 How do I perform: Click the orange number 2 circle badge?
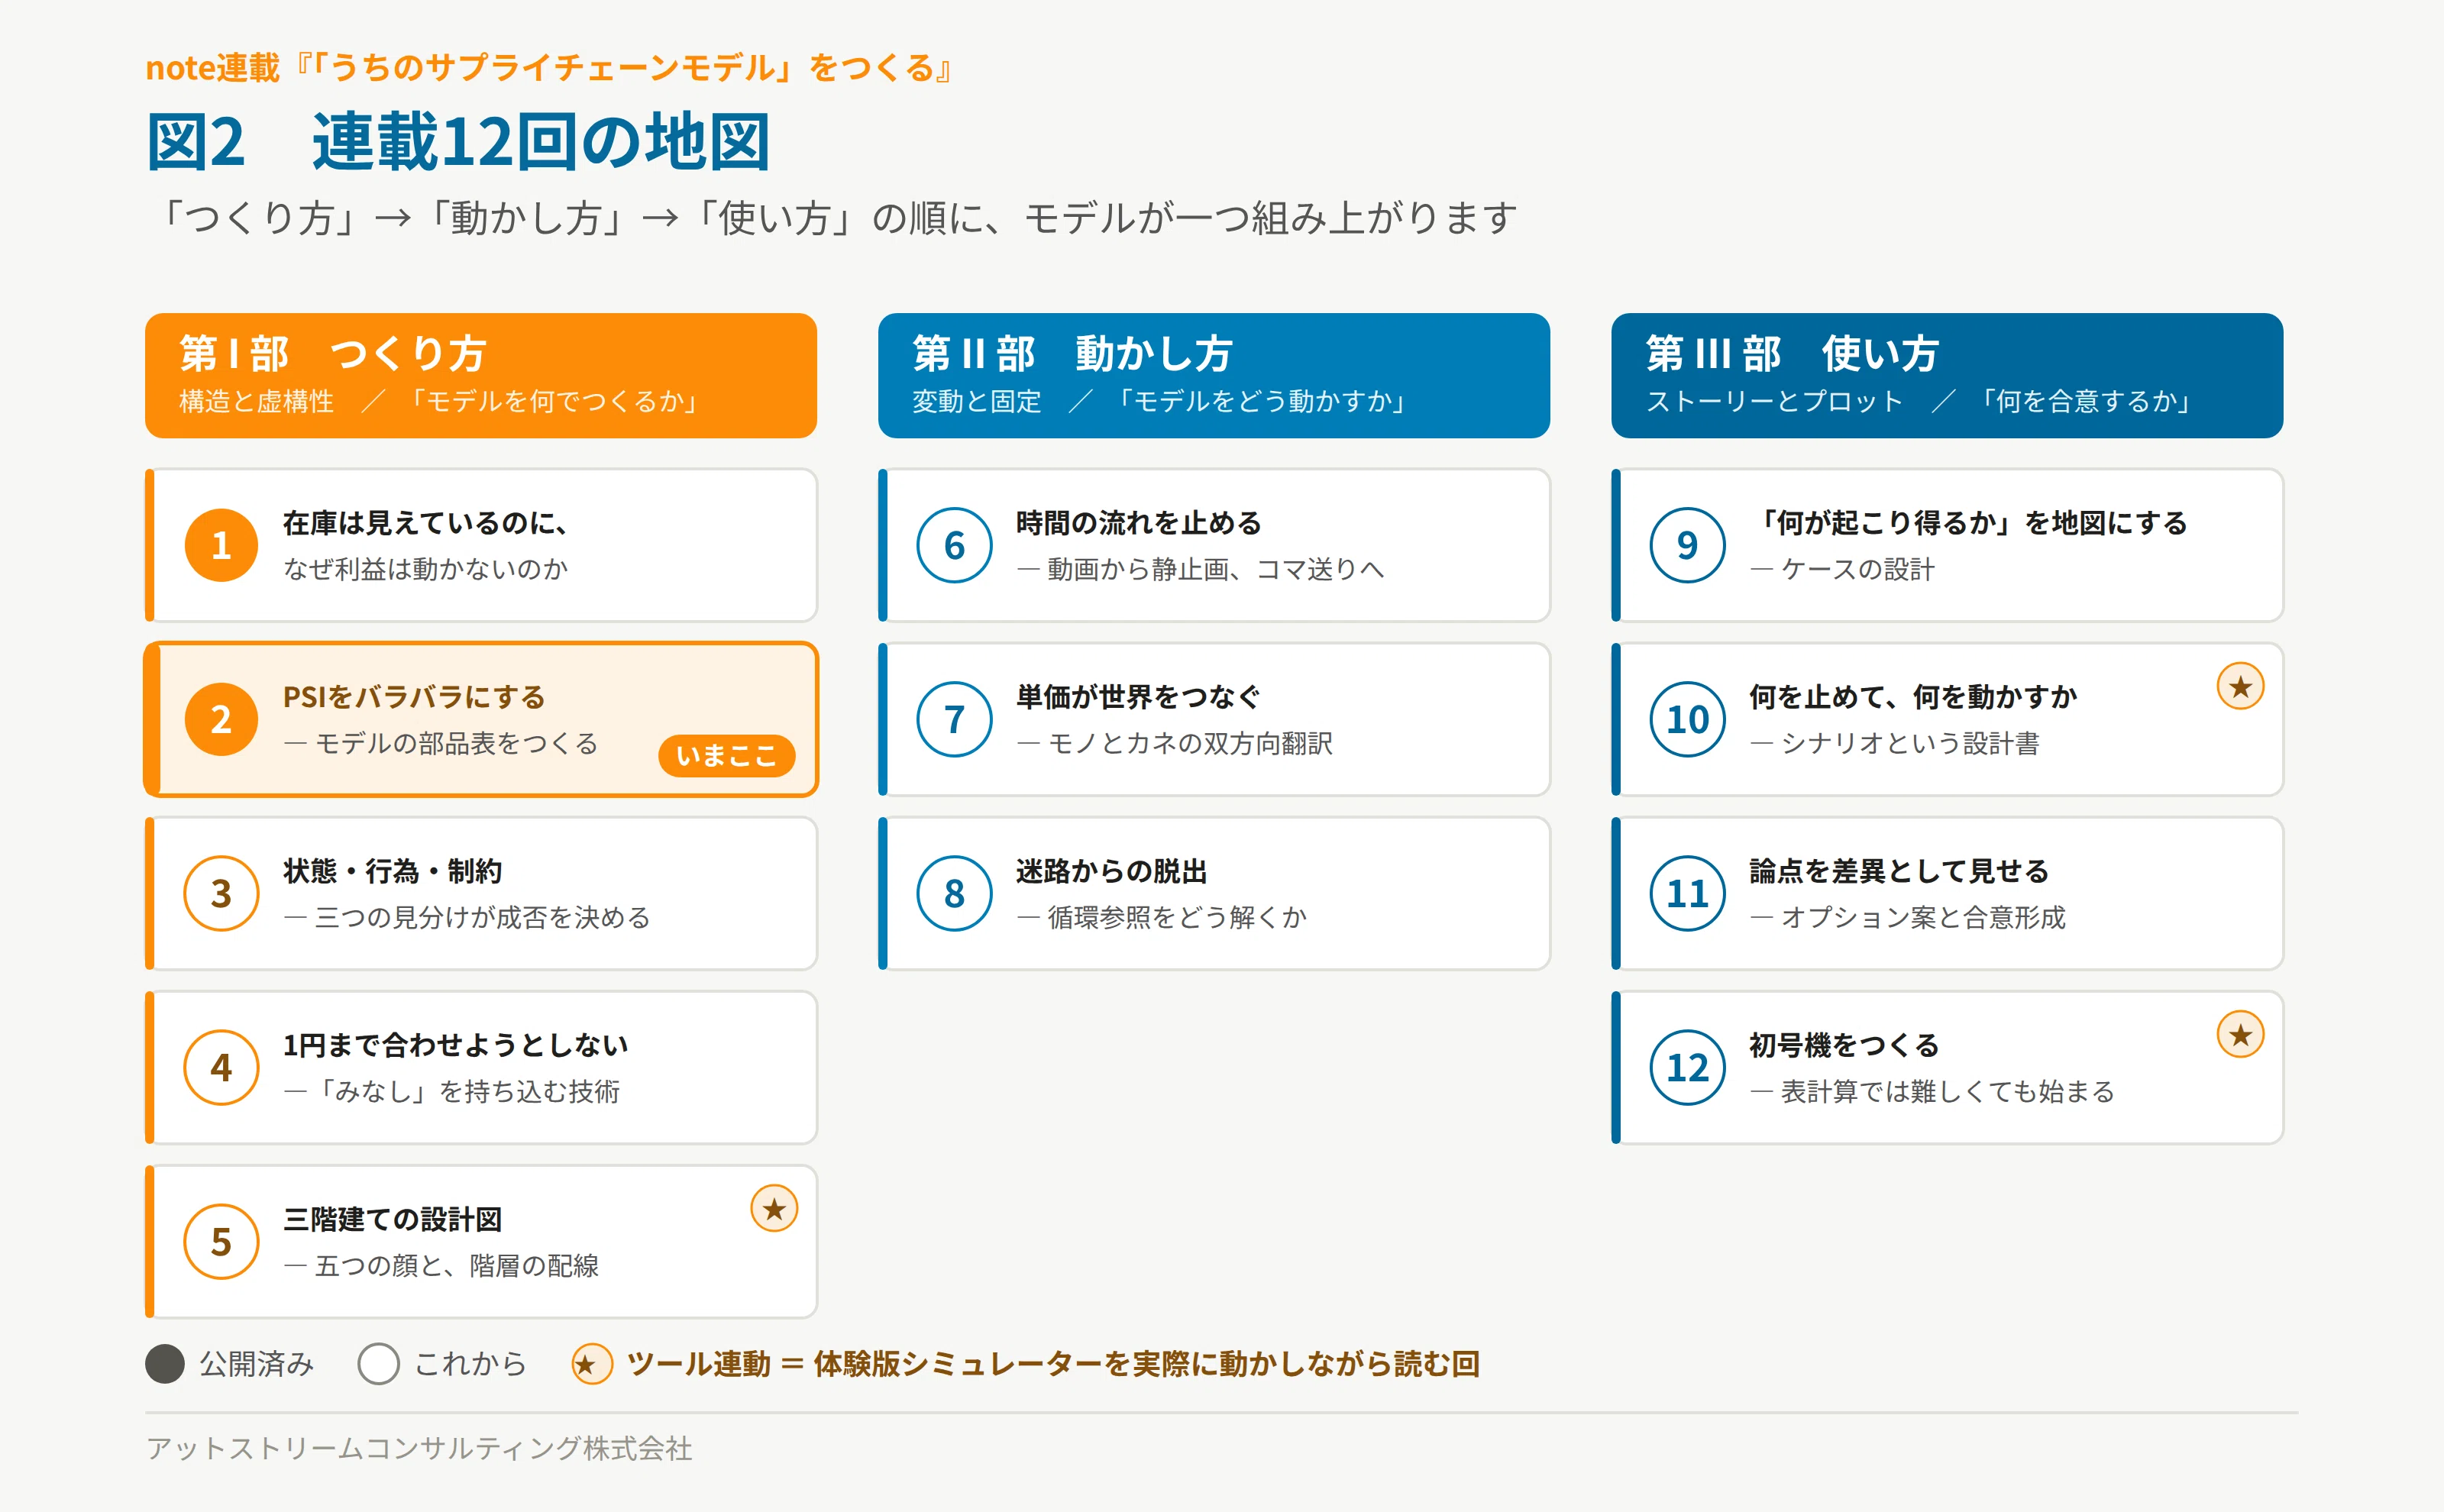pos(221,719)
